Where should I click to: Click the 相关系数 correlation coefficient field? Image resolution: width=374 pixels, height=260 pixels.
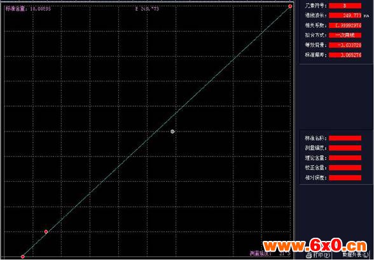pyautogui.click(x=345, y=25)
